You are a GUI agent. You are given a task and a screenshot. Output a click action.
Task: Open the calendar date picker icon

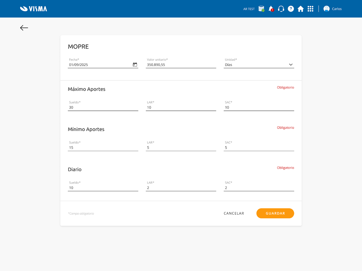click(x=135, y=65)
